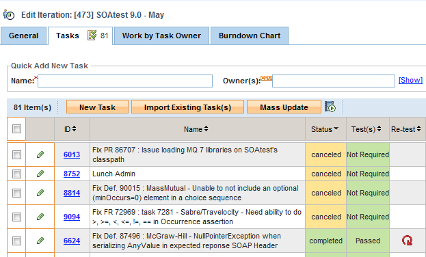Click the table play icon beside Mass Update
426x257 pixels.
(x=330, y=107)
